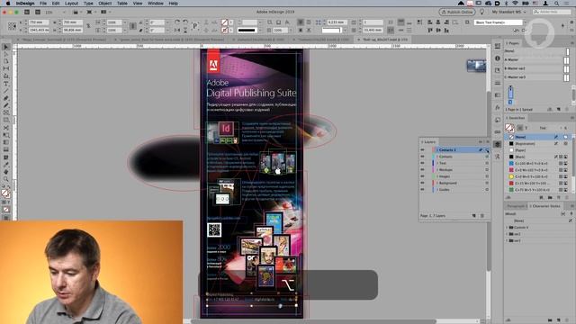The height and width of the screenshot is (324, 576).
Task: Select the [None] swatch
Action: pos(537,137)
